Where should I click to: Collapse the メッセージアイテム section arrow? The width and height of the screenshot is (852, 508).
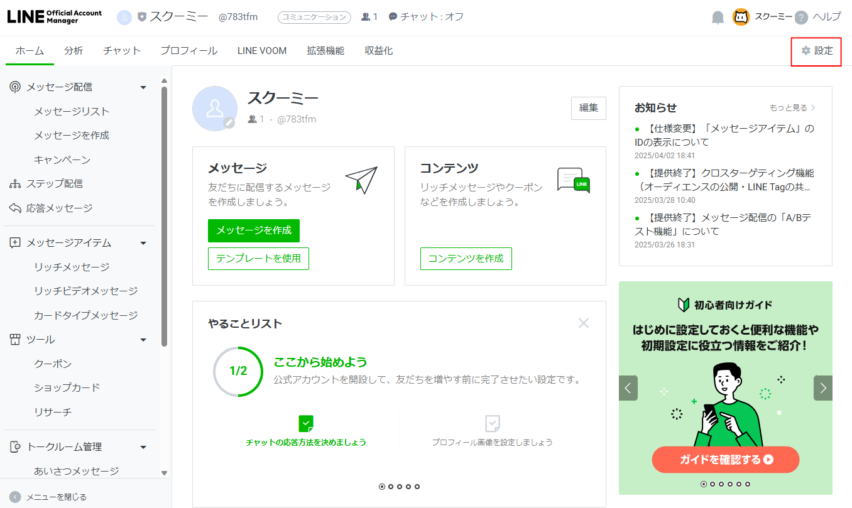click(143, 243)
